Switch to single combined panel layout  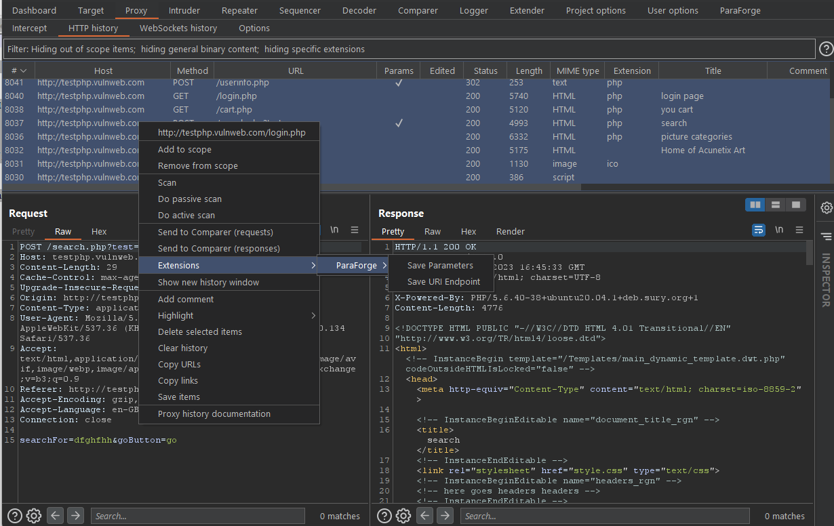(795, 205)
